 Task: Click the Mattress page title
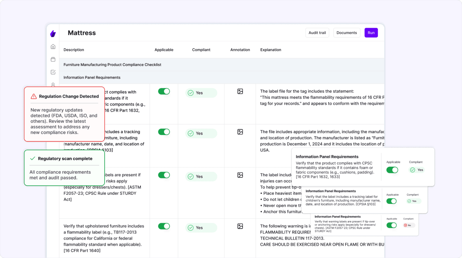pyautogui.click(x=82, y=33)
